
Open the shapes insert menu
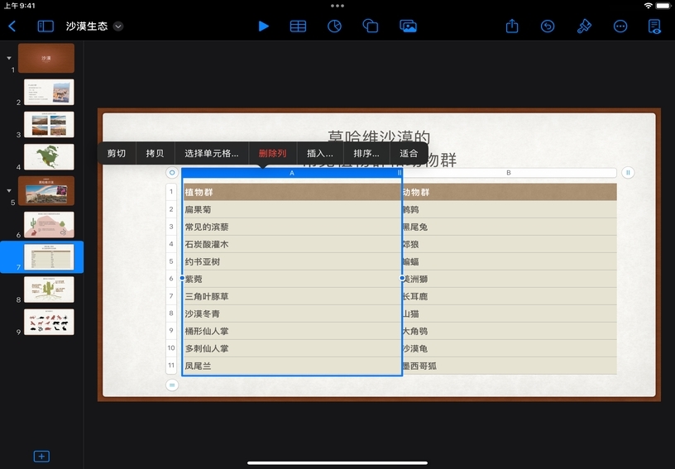click(371, 26)
